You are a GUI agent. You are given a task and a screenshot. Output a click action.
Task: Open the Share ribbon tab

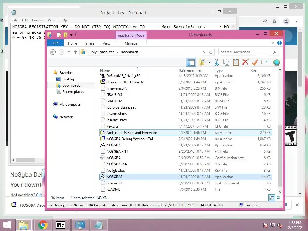tap(90, 43)
